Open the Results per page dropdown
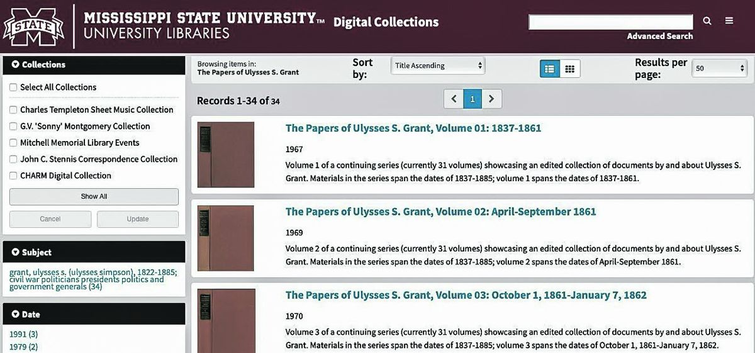Image resolution: width=755 pixels, height=353 pixels. point(719,68)
